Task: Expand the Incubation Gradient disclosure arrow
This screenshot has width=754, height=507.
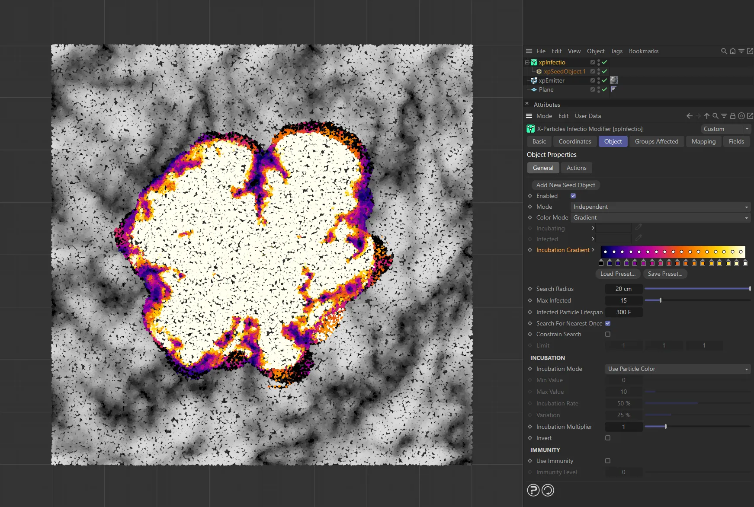Action: 594,250
